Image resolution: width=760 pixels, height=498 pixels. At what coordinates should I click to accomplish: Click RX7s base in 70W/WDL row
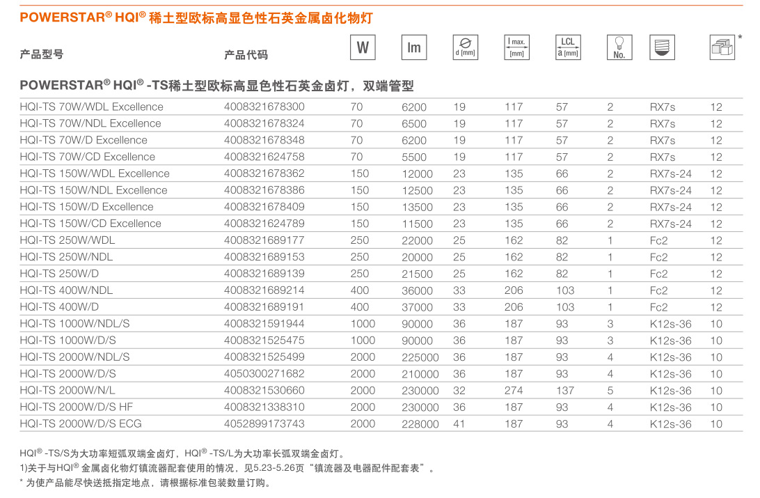663,107
